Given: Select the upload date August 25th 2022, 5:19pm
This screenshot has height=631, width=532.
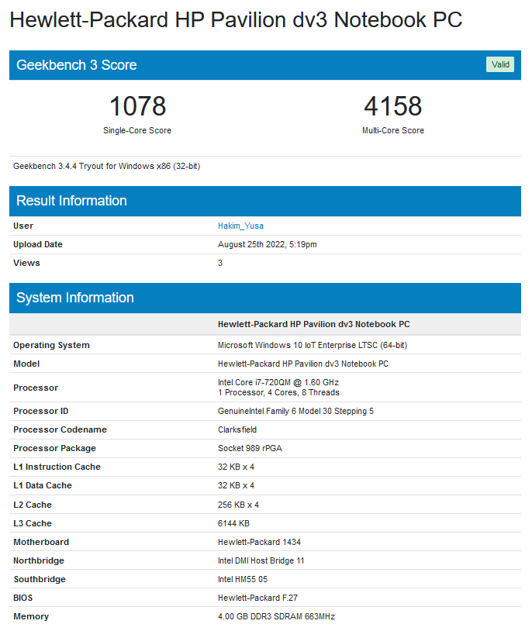Looking at the screenshot, I should 268,244.
